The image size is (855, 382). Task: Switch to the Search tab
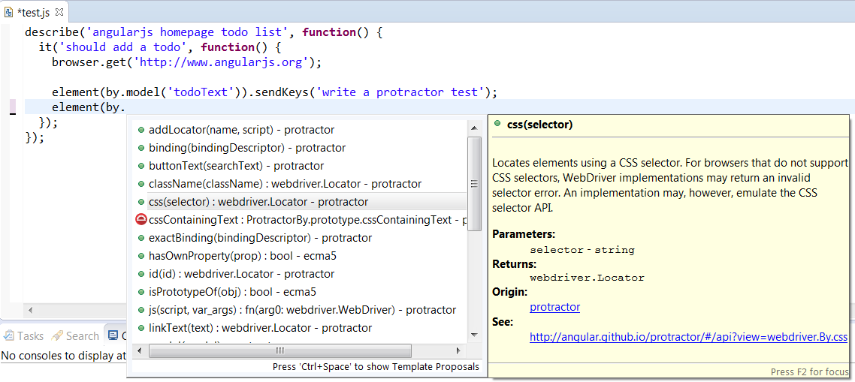(x=82, y=336)
